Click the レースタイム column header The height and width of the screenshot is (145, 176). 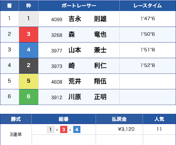pyautogui.click(x=147, y=5)
